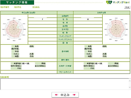Click the 申込み apply button
131x98 pixels.
(x=65, y=95)
